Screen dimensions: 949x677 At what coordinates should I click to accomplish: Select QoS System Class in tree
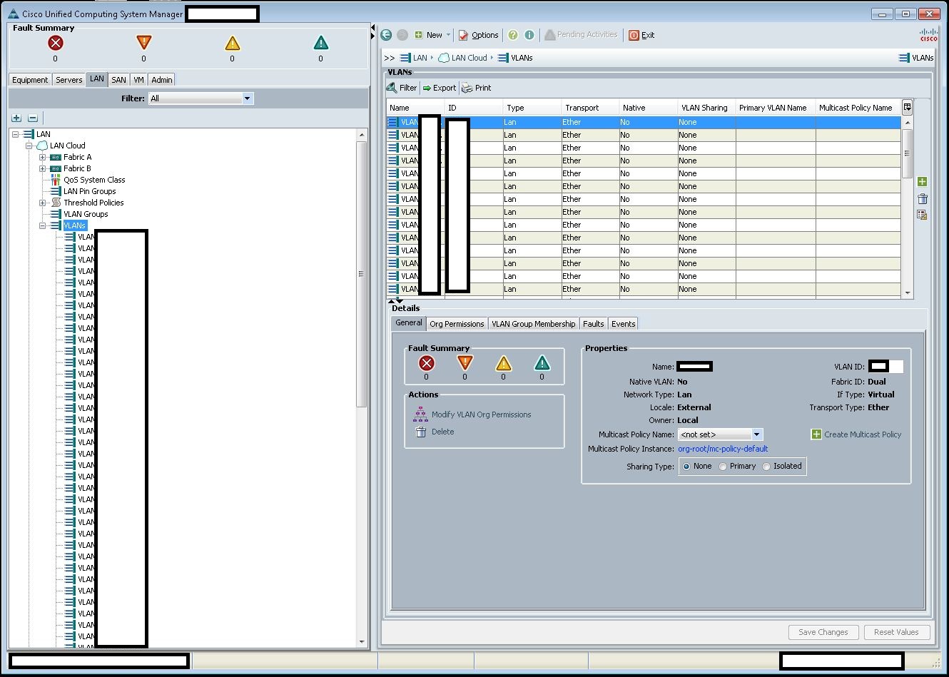[93, 180]
